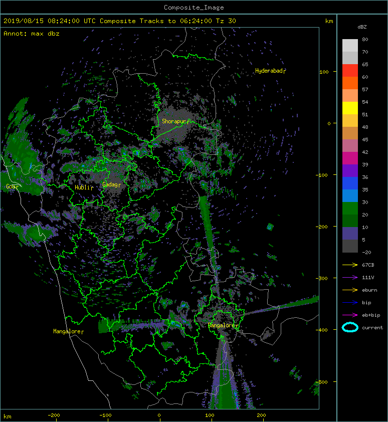This screenshot has height=422, width=388.
Task: Click the 'km' label at bottom-left corner
Action: 8,416
